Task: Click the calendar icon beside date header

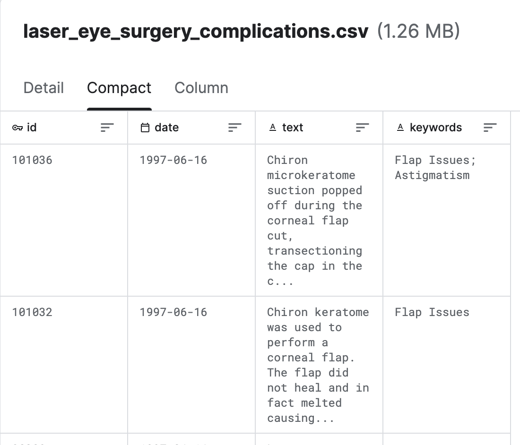Action: (146, 128)
